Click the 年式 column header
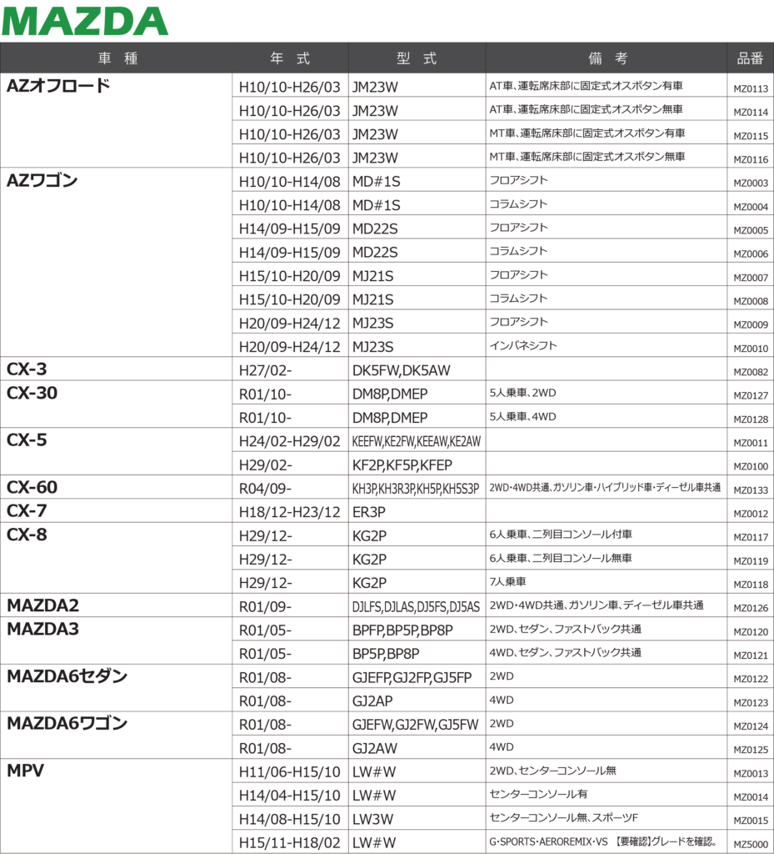The height and width of the screenshot is (854, 774). coord(290,58)
